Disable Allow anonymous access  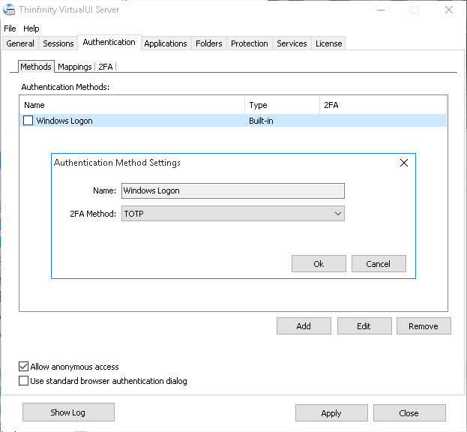coord(24,367)
